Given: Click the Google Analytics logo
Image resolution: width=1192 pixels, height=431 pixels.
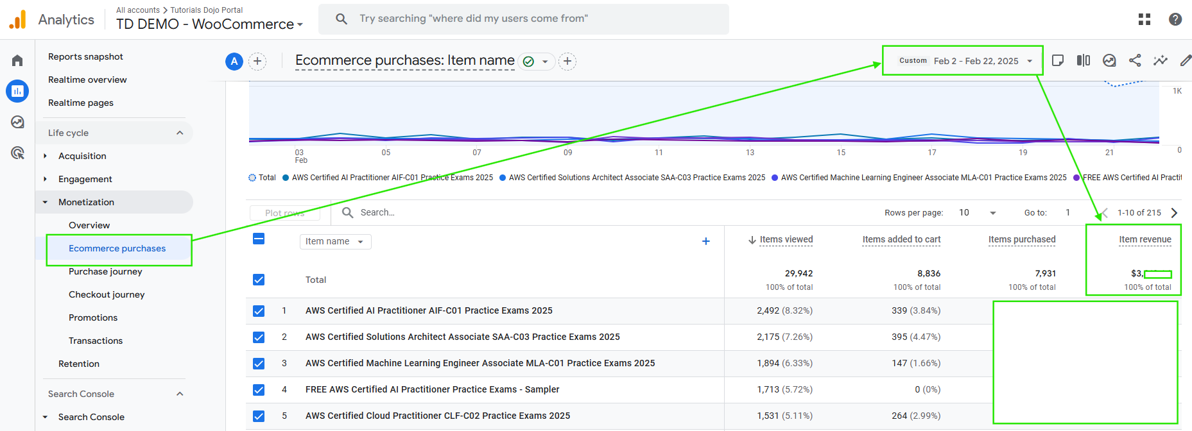Looking at the screenshot, I should point(18,19).
